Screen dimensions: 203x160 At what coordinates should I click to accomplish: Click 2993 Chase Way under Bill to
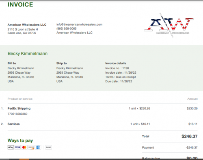(x=19, y=72)
